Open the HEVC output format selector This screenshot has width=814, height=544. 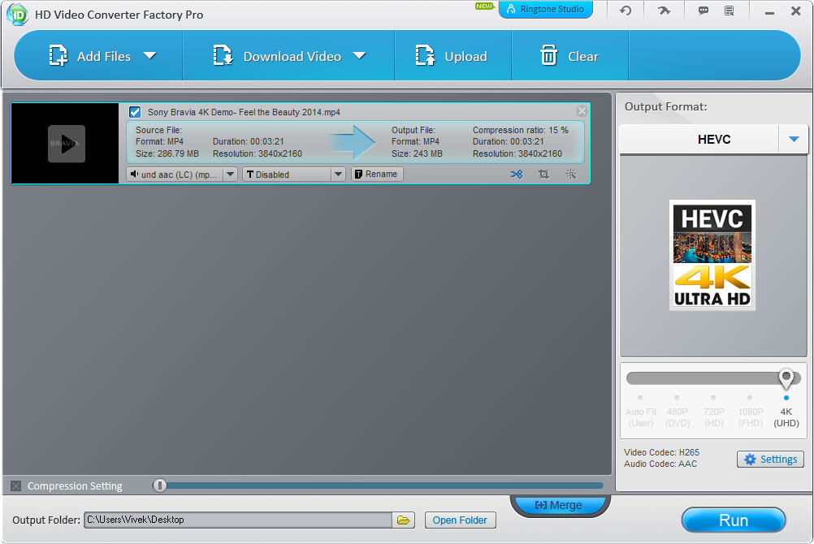(713, 139)
